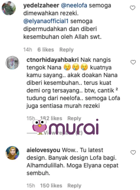Viewport: 140px width, 190px height.
Task: Reply to yedelzaheer's comment
Action: tap(66, 50)
